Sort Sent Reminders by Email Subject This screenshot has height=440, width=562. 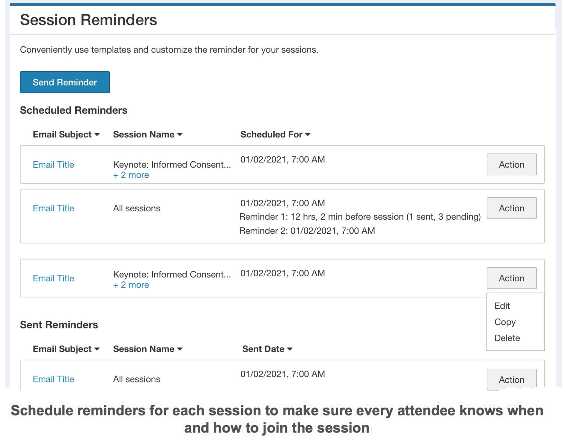coord(66,349)
